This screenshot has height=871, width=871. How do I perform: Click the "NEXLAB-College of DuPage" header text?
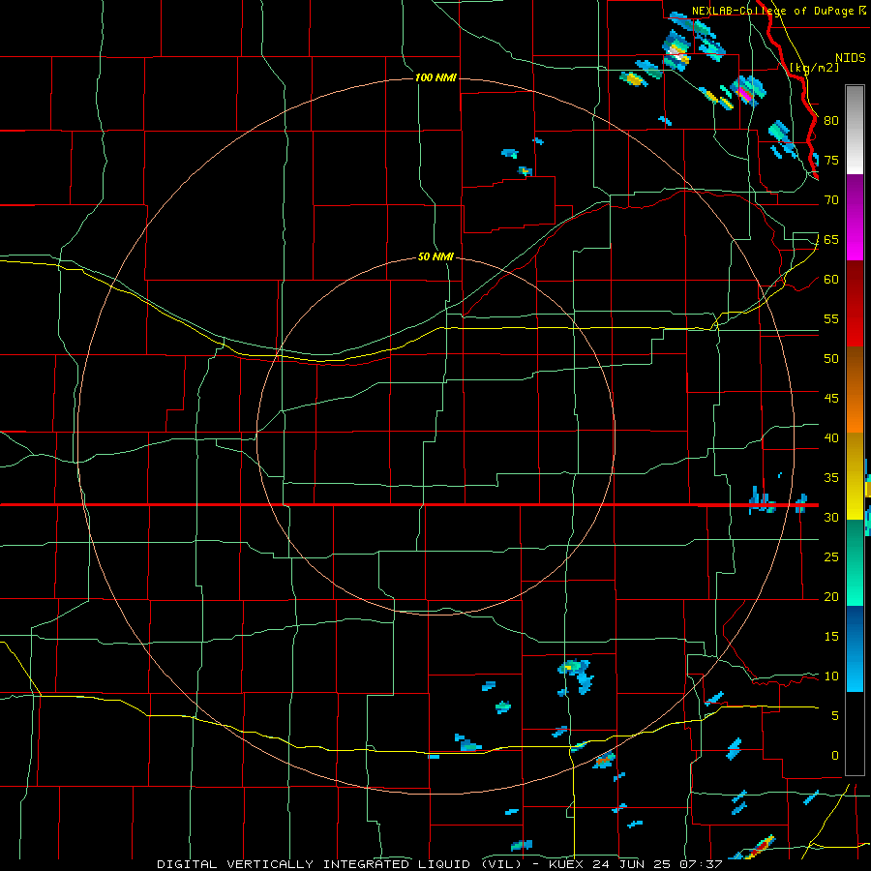pyautogui.click(x=772, y=11)
